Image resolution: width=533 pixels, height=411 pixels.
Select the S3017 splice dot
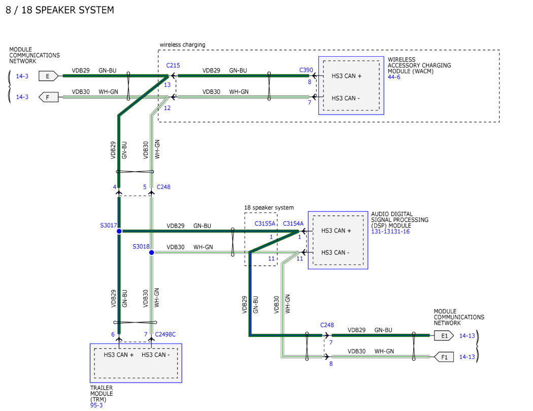[x=119, y=231]
